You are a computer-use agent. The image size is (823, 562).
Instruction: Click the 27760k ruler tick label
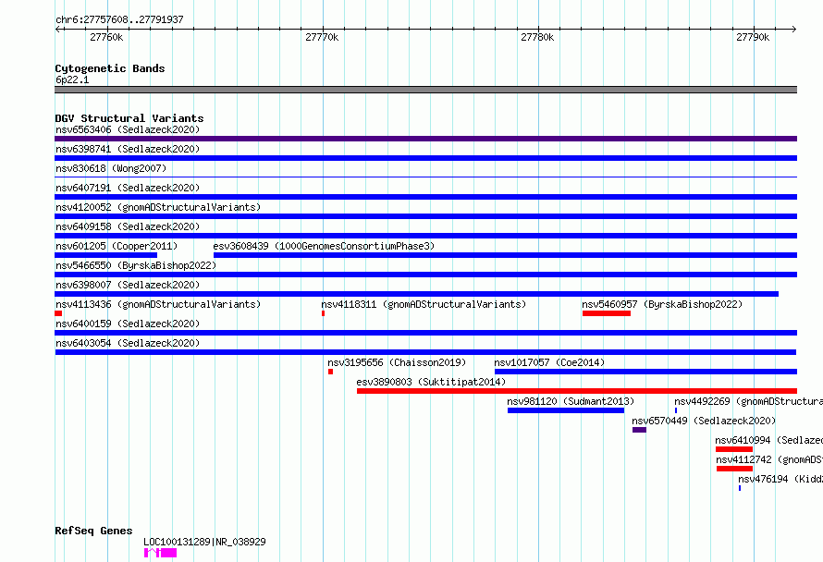click(x=106, y=37)
